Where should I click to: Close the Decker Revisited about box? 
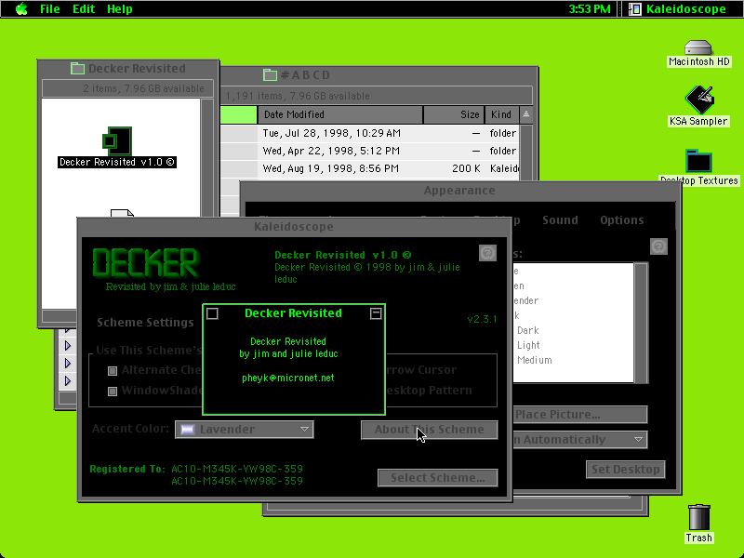212,313
